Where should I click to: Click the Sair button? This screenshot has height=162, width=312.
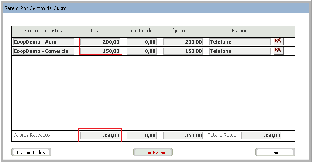coord(275,152)
